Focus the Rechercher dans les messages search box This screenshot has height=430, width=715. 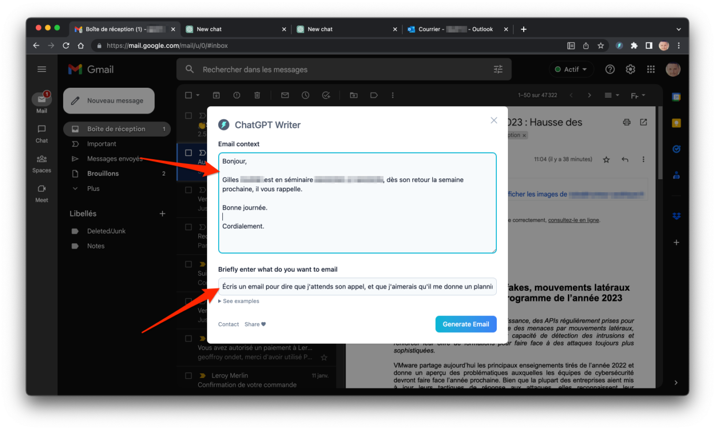click(344, 69)
